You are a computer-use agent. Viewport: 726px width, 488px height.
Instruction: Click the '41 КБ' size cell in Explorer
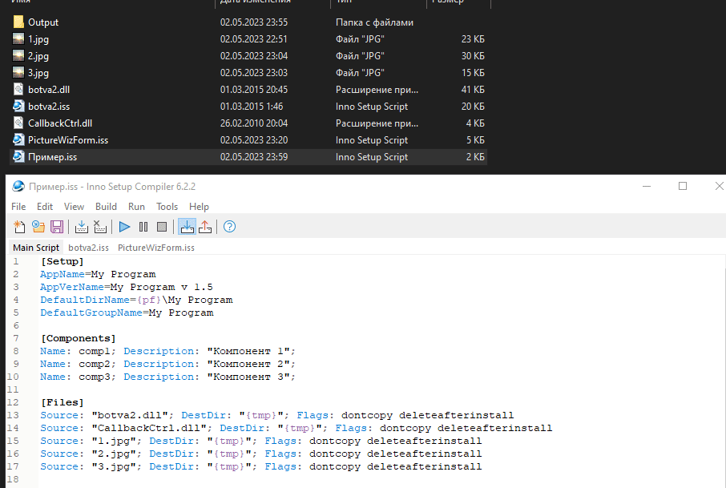pyautogui.click(x=473, y=90)
